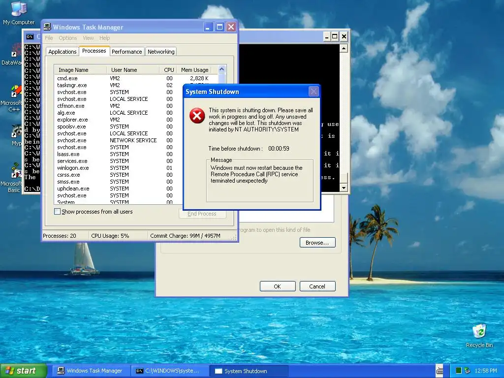Select cmd.exe process row
The width and height of the screenshot is (504, 378).
tap(136, 78)
